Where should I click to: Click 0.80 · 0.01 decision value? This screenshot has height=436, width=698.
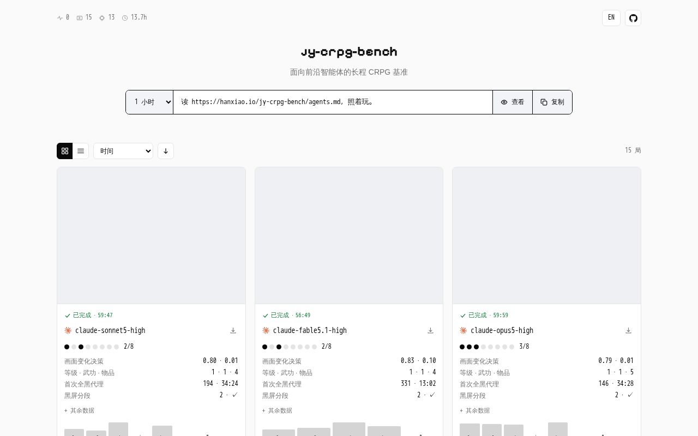point(220,361)
